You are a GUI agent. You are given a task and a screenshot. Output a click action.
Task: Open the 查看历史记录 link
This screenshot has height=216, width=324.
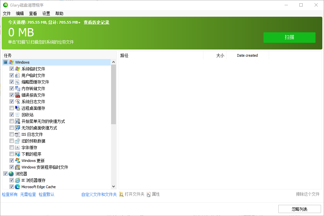[x=96, y=22]
